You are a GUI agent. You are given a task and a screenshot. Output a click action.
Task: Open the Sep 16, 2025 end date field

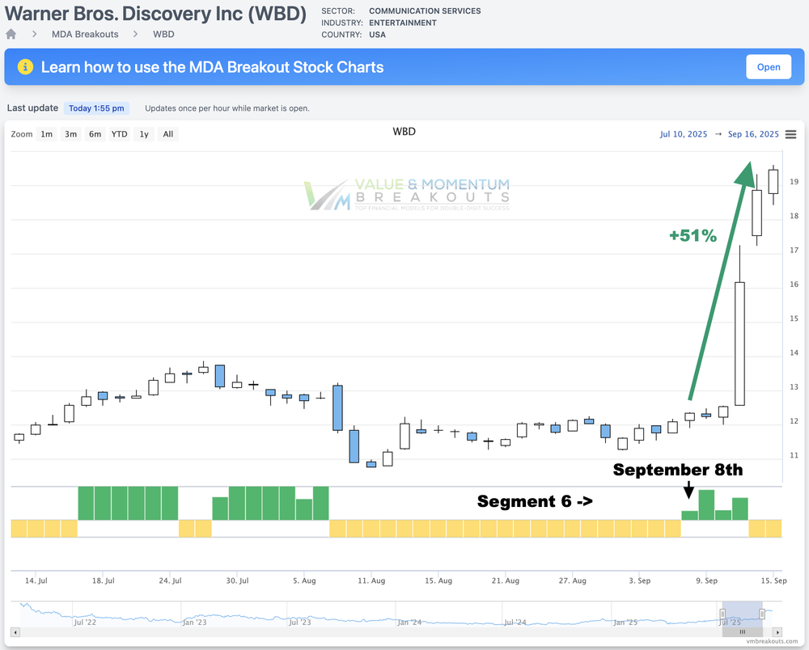[x=753, y=134]
